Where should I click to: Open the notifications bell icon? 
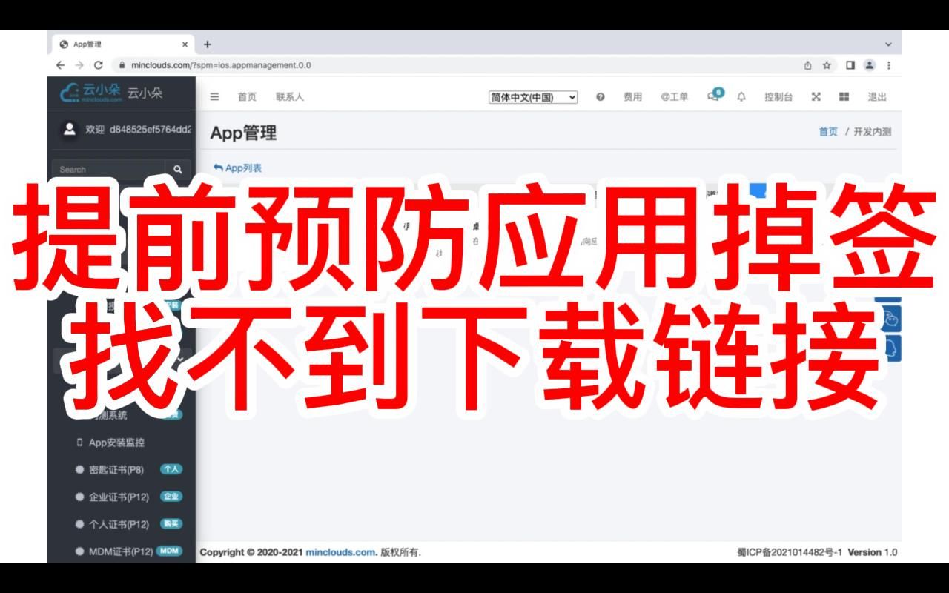click(x=741, y=96)
